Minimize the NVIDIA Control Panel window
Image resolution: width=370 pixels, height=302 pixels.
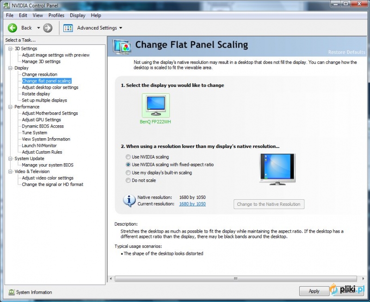[336, 4]
